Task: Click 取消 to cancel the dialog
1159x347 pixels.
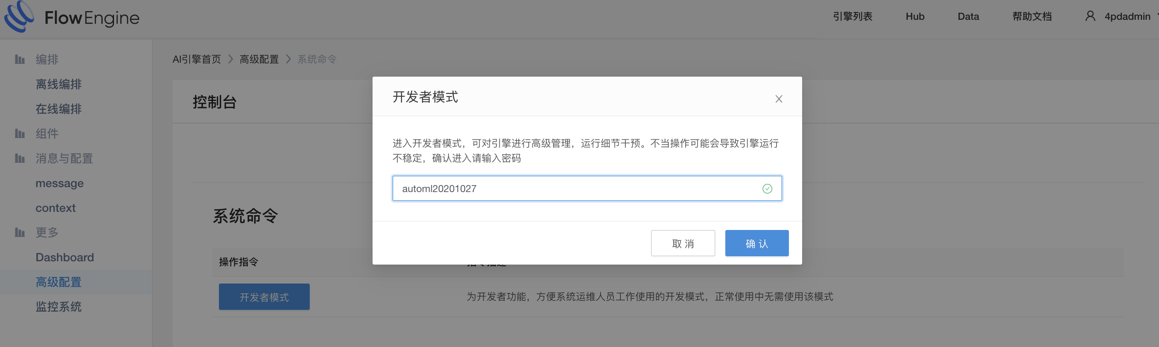Action: [682, 243]
